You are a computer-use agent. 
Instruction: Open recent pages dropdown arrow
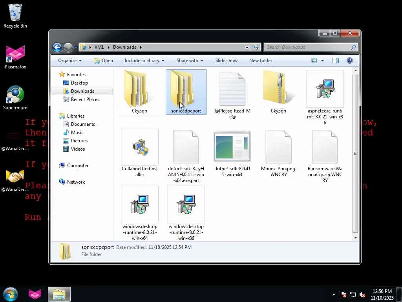[76, 47]
